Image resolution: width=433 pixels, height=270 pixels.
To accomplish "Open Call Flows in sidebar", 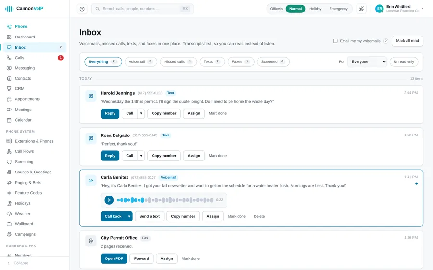I will click(x=35, y=151).
